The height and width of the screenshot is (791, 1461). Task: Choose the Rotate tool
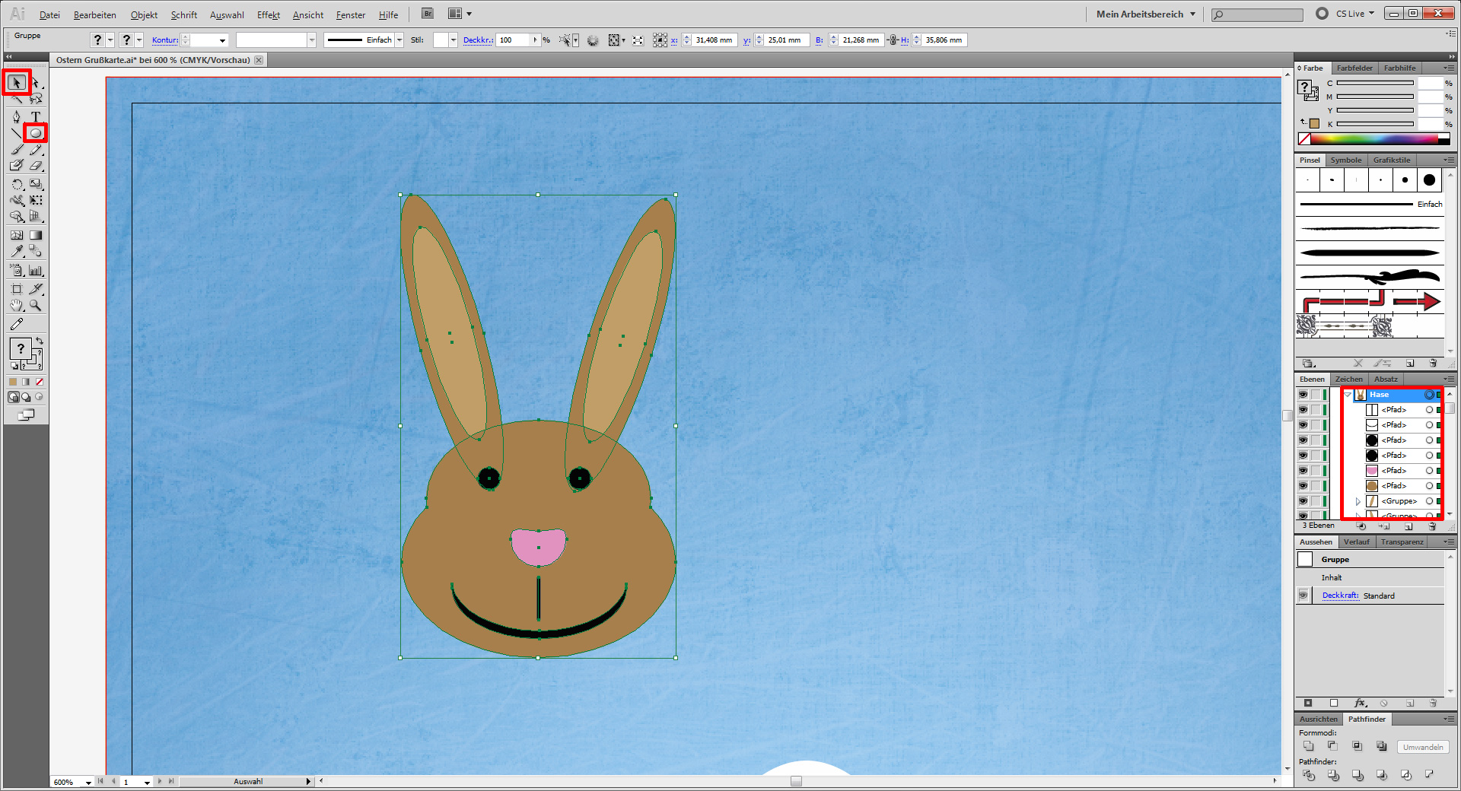coord(17,184)
